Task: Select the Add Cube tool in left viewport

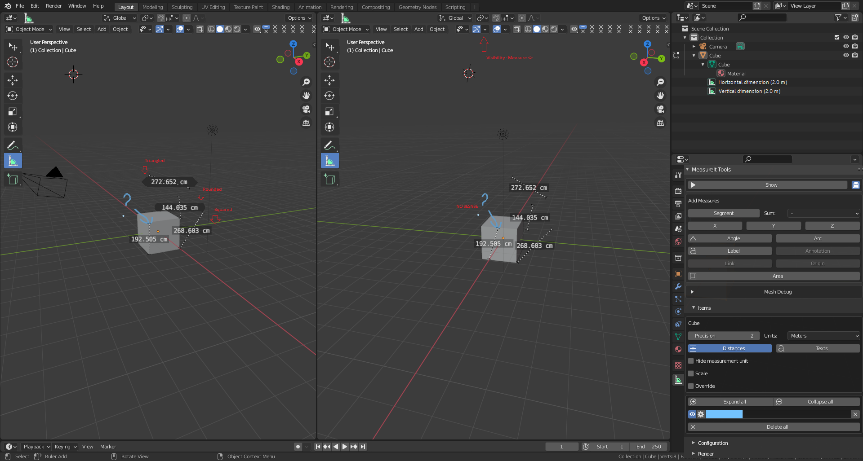Action: click(13, 180)
